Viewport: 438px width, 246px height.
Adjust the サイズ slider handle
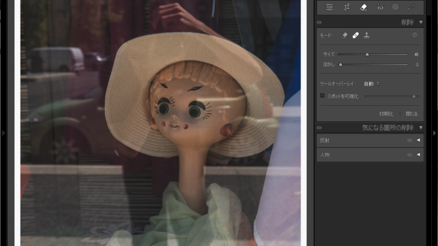[x=367, y=55]
